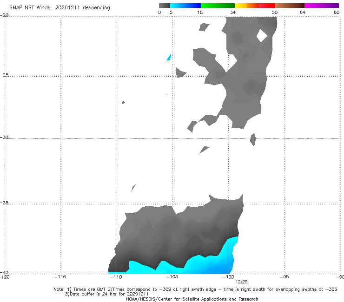
Task: Click the colorbar label "64"
Action: pyautogui.click(x=303, y=12)
